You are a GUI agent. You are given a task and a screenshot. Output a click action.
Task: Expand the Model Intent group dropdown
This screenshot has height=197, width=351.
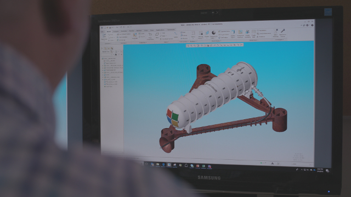253,40
